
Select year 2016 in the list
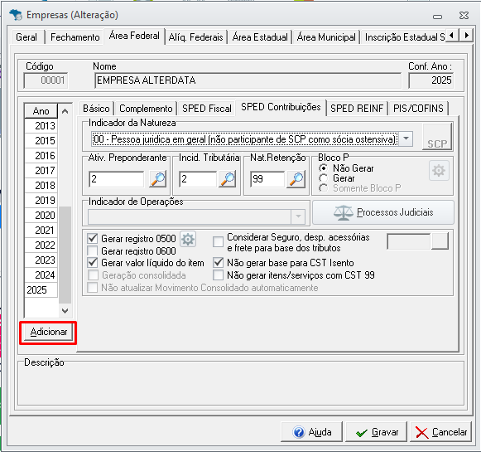[x=41, y=155]
